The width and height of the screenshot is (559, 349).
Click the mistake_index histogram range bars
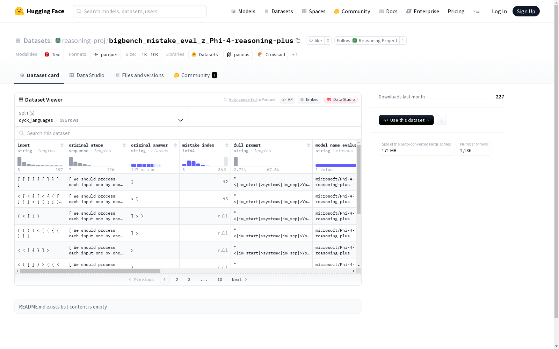tap(205, 162)
